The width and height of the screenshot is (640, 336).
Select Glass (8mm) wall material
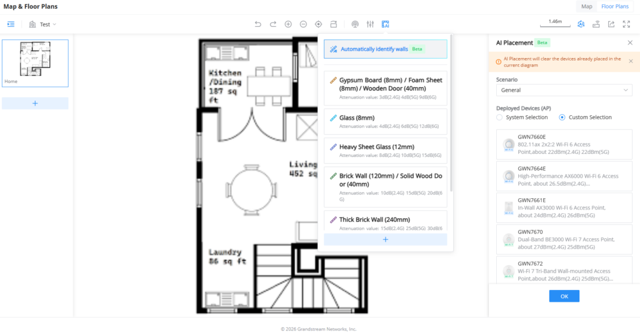pos(385,122)
